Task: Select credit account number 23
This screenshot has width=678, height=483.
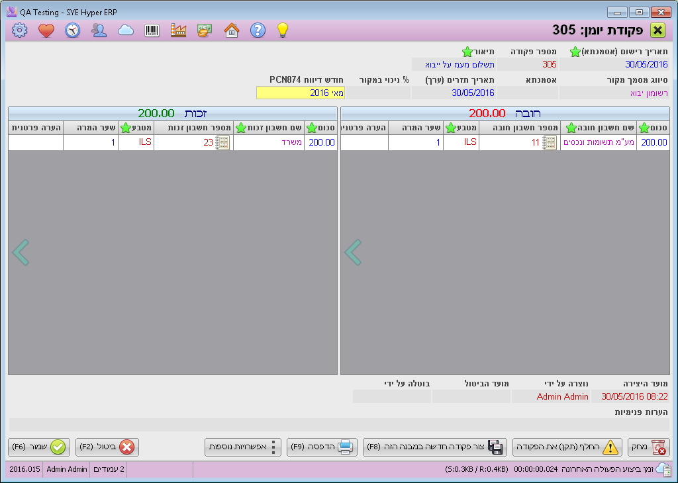Action: pos(194,142)
